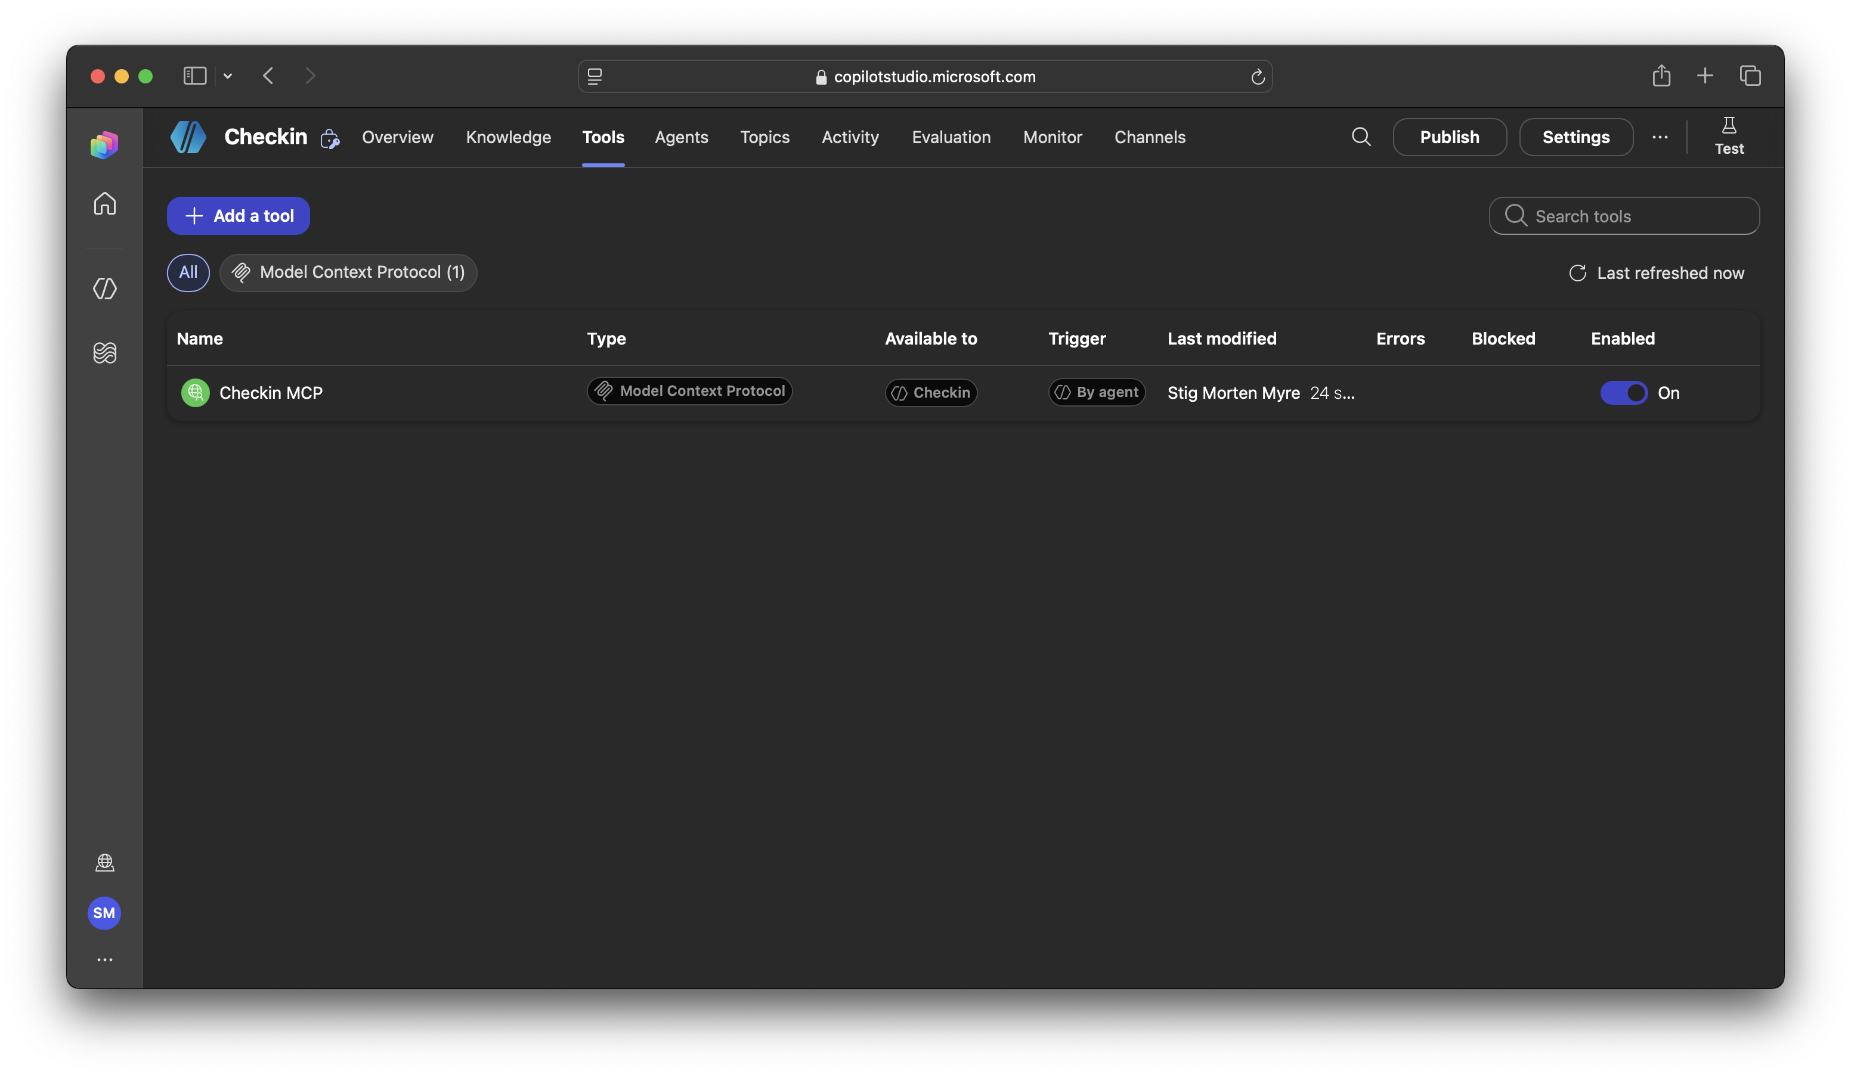
Task: Click the search magnifier in header
Action: (x=1361, y=137)
